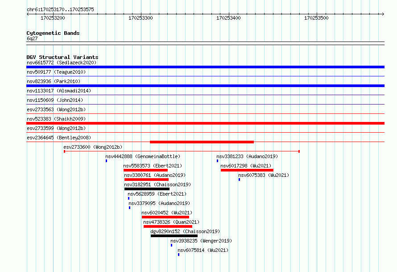
Task: Click the red bar under nsv4738326
Action: [168, 226]
